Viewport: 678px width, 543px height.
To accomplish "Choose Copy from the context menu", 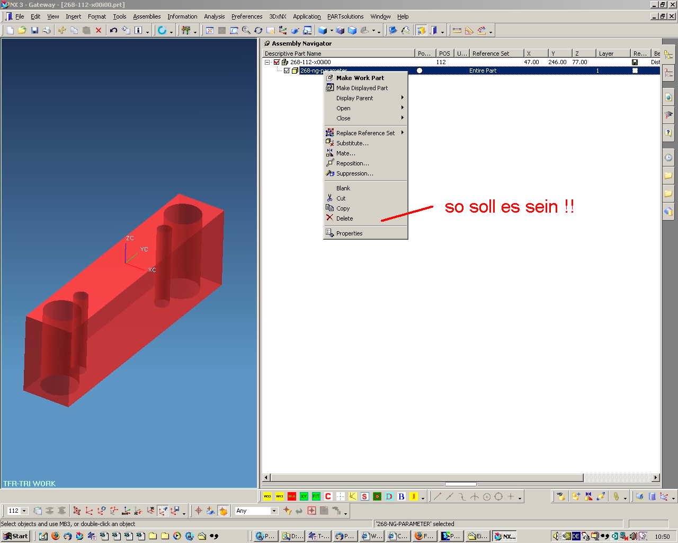I will click(365, 208).
